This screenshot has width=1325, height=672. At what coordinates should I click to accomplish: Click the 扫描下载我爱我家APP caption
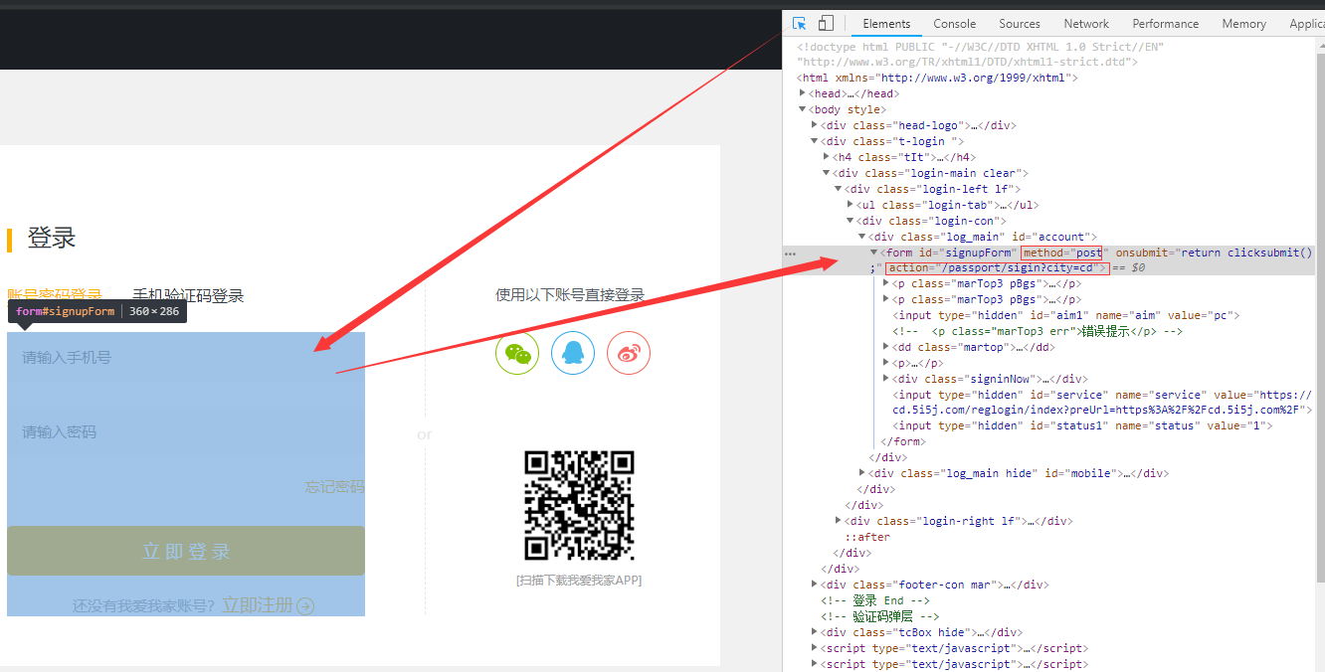[x=579, y=581]
